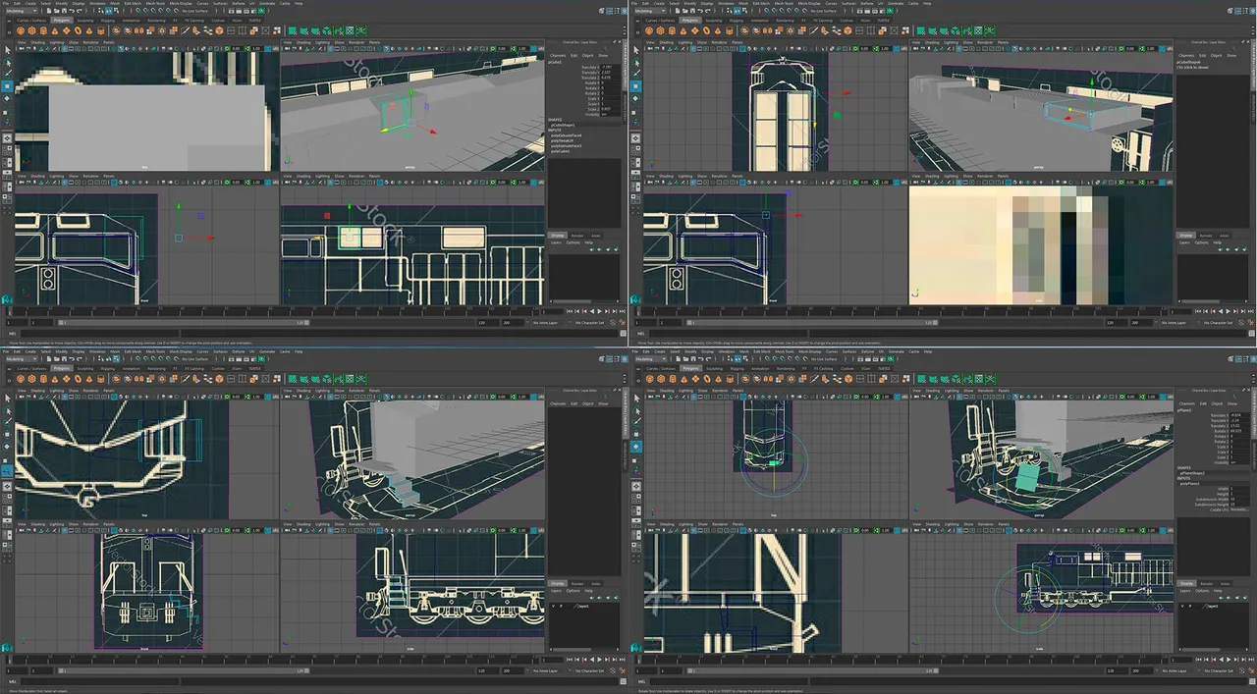Switch to Sculpting shelf tab in top-left Maya window
Viewport: 1257px width, 694px height.
85,21
